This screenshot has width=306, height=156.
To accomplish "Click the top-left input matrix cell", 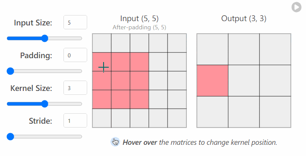I will click(x=102, y=43).
